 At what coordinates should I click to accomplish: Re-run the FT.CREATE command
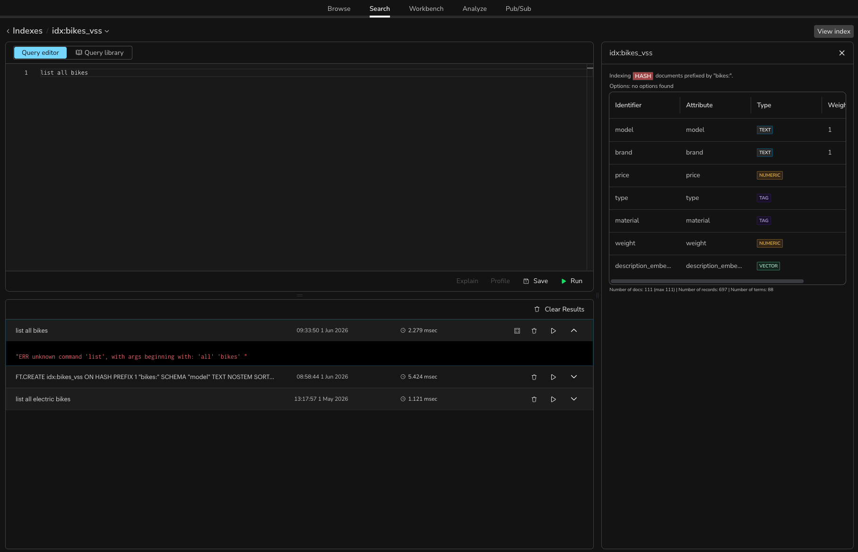[x=553, y=377]
